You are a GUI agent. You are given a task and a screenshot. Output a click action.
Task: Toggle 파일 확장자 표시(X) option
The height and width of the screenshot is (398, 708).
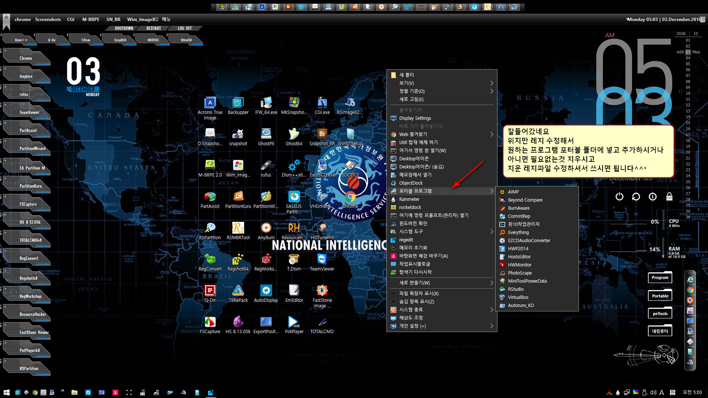442,293
